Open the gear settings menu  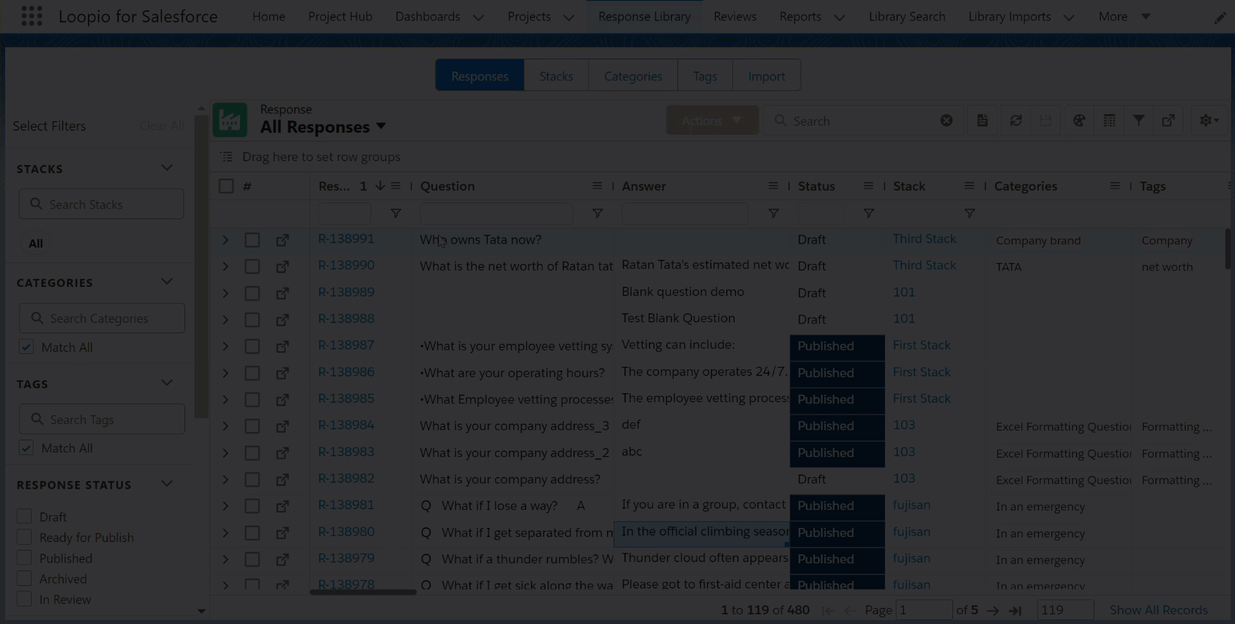pos(1209,121)
